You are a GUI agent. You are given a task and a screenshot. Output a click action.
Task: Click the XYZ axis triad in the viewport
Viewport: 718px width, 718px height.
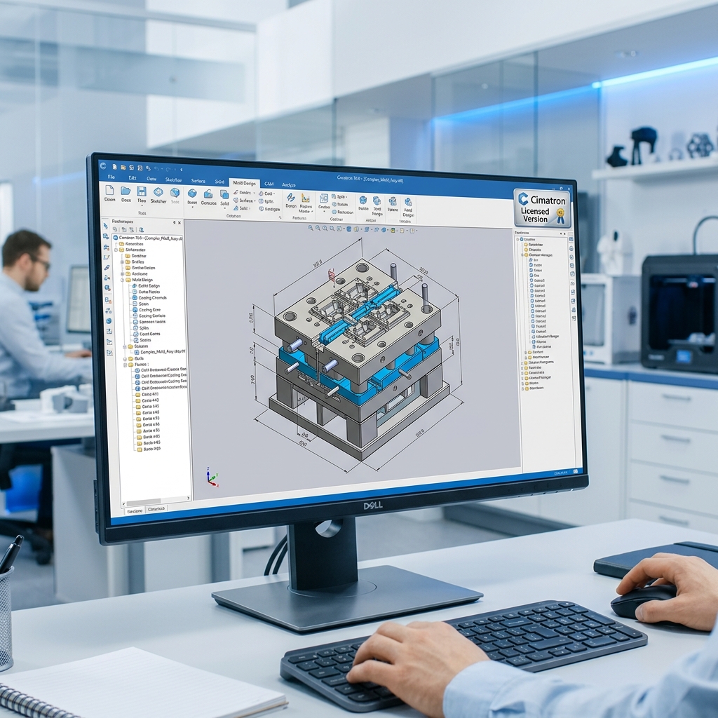click(x=212, y=477)
